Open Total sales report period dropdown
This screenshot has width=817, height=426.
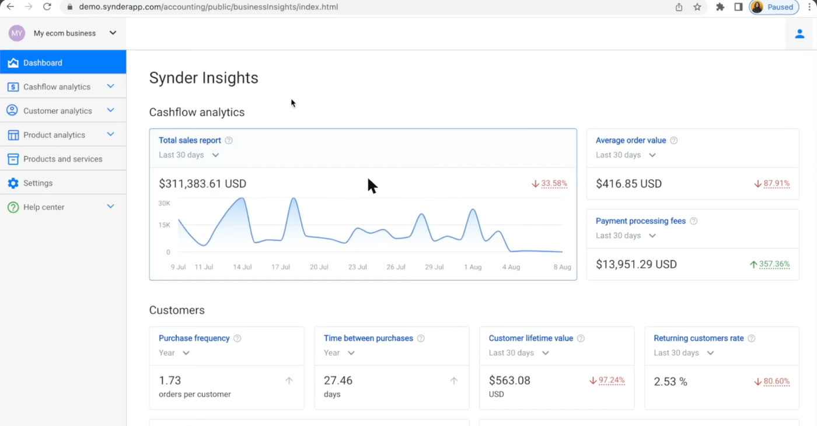tap(189, 155)
